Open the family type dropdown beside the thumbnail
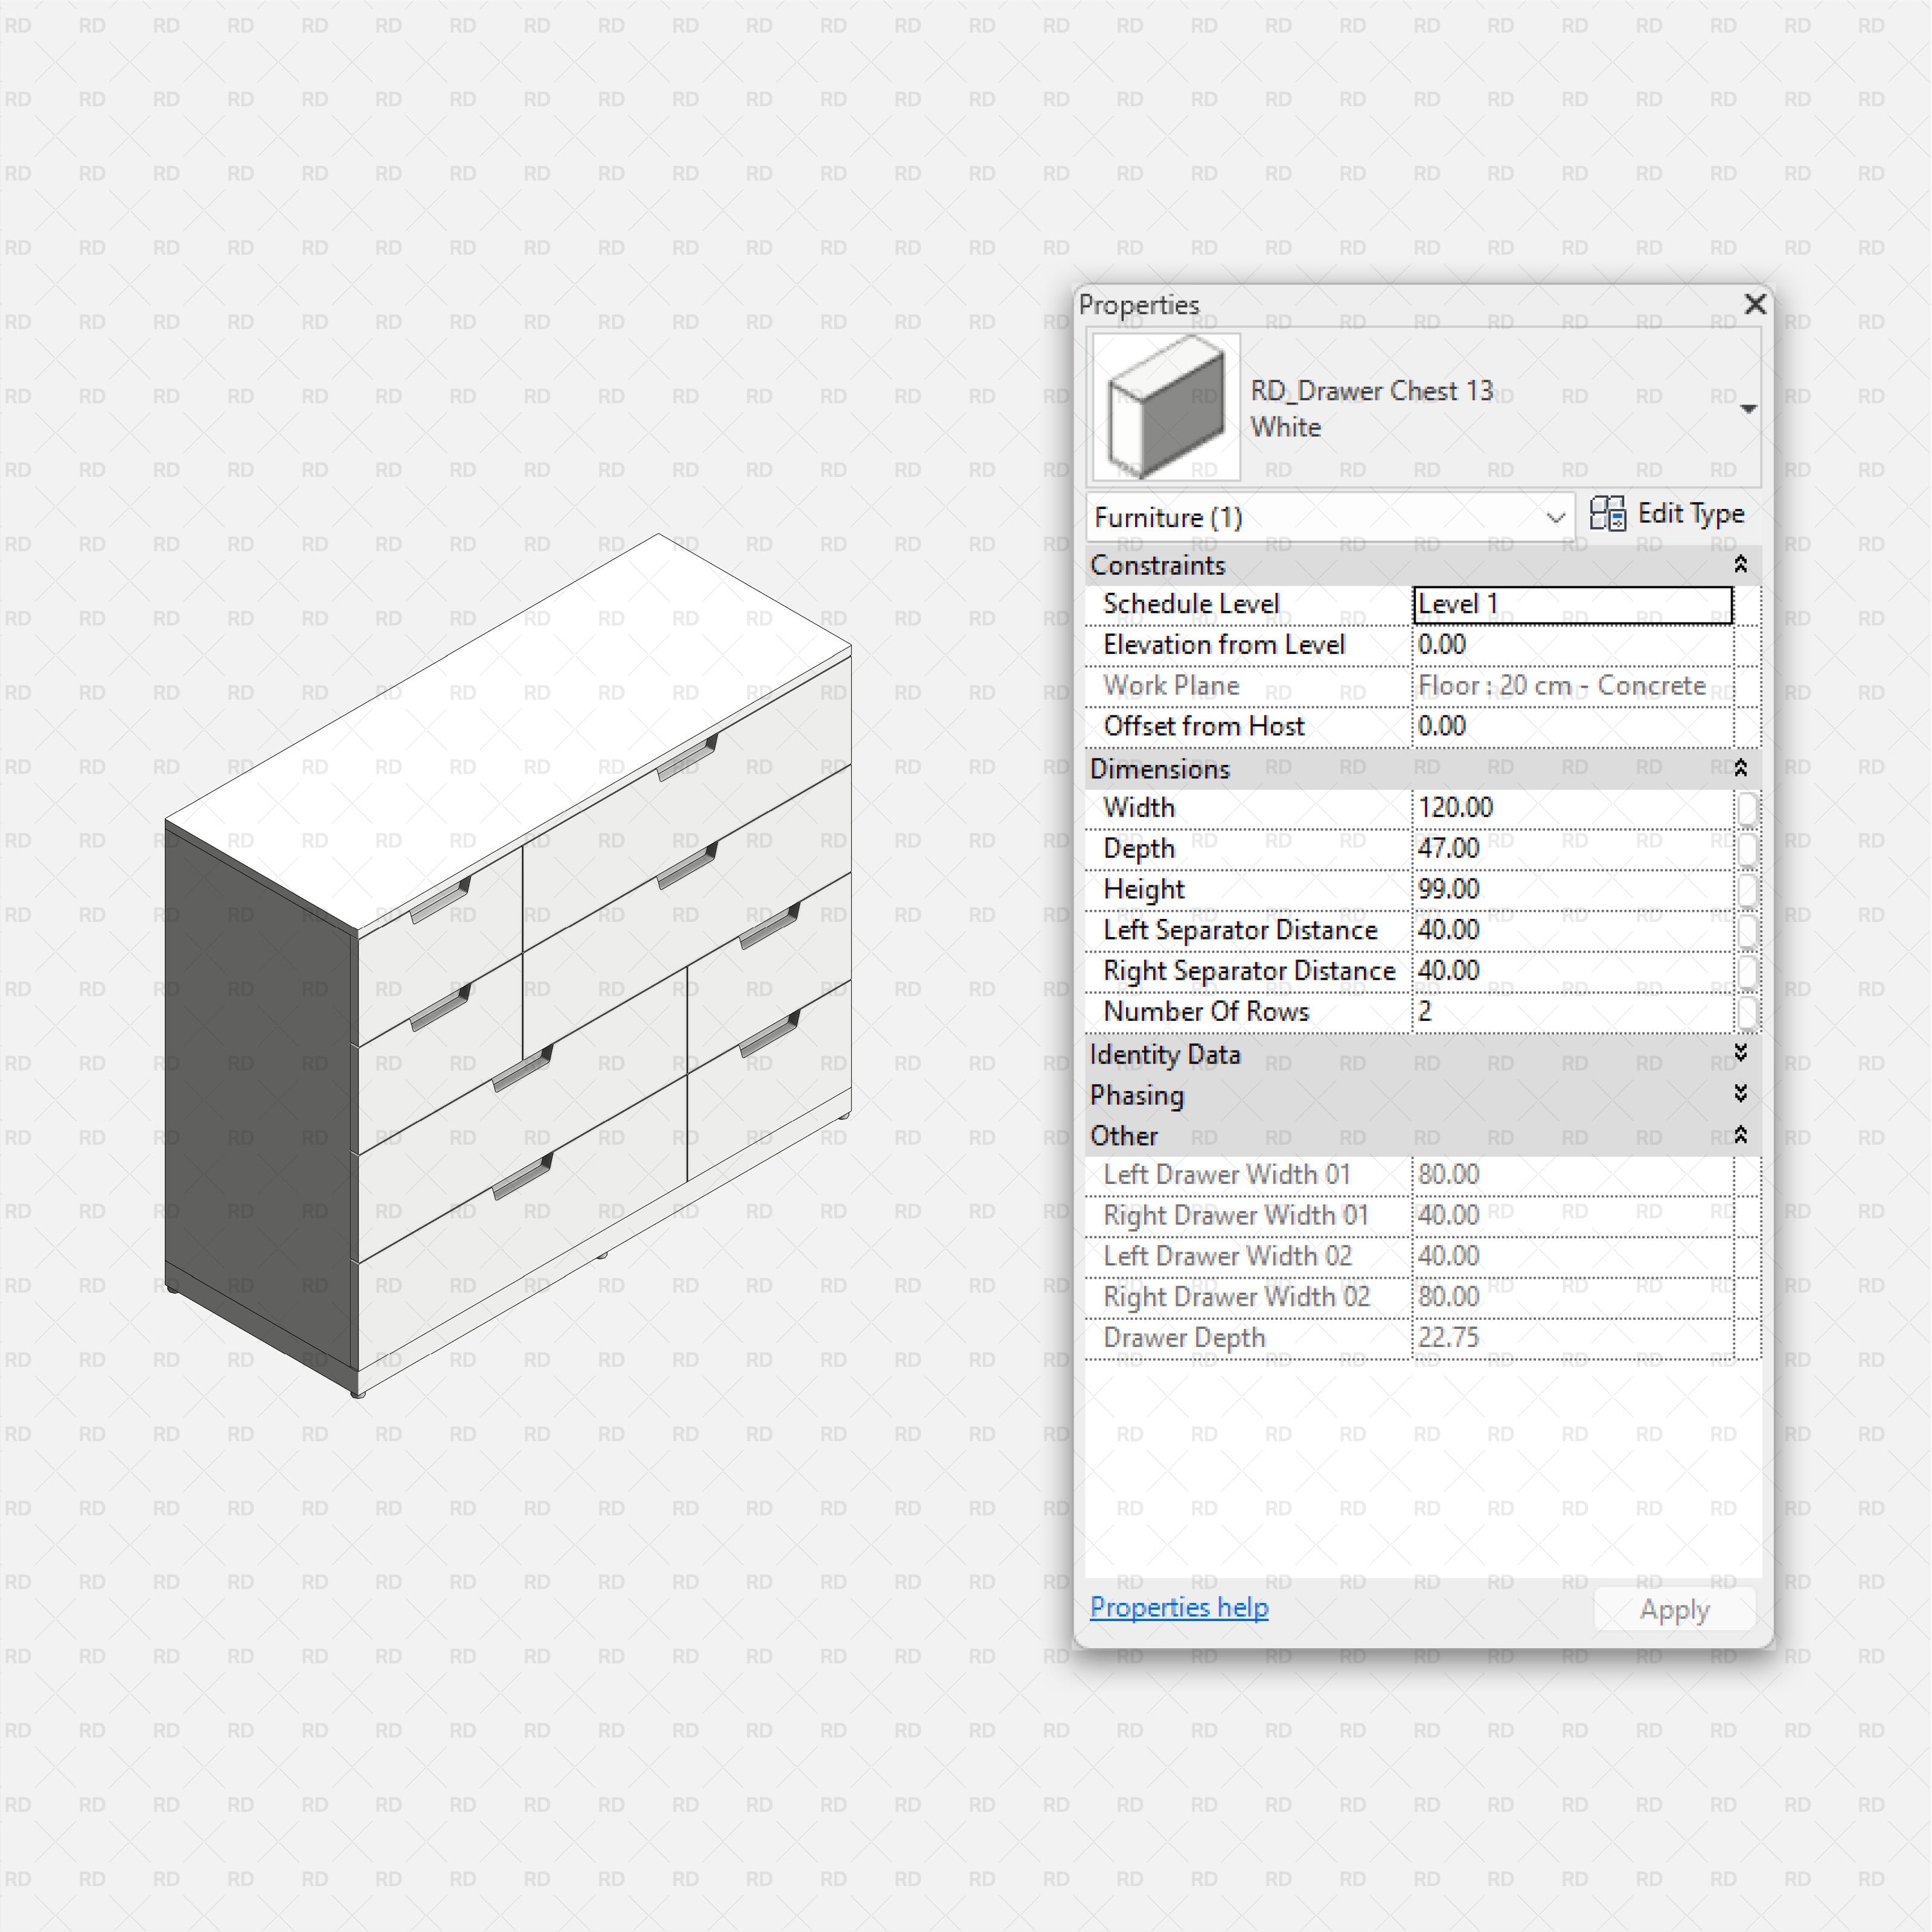The width and height of the screenshot is (1932, 1932). pyautogui.click(x=1748, y=408)
